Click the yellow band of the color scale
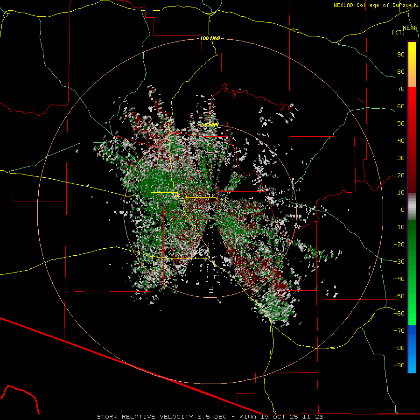The height and width of the screenshot is (420, 420). (412, 57)
